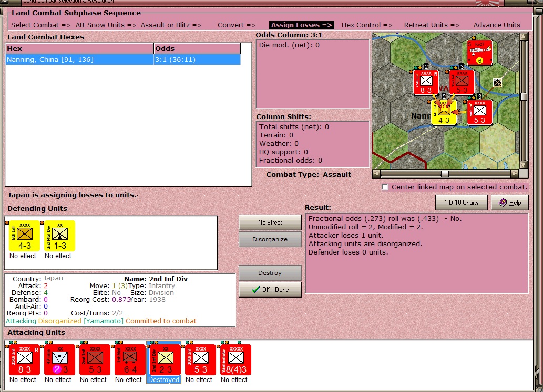Click the 'Total shifts (net): 0' line
This screenshot has width=543, height=392.
294,127
